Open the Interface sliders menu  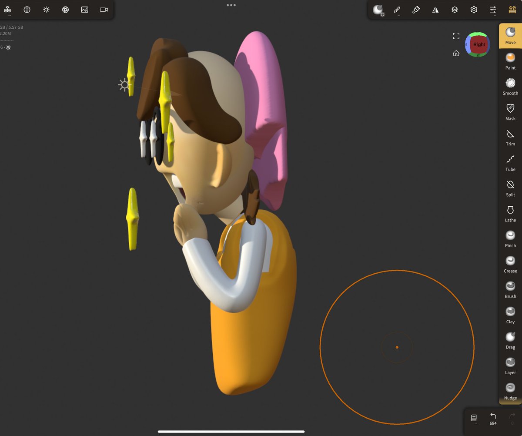pos(493,10)
